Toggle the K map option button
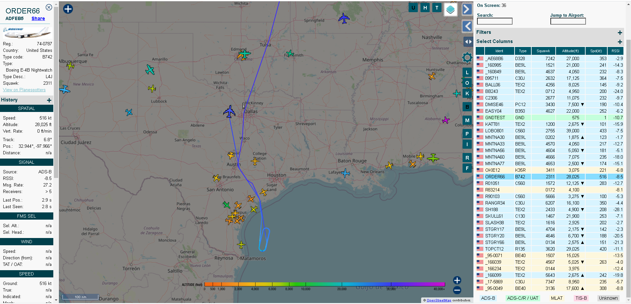 [467, 94]
